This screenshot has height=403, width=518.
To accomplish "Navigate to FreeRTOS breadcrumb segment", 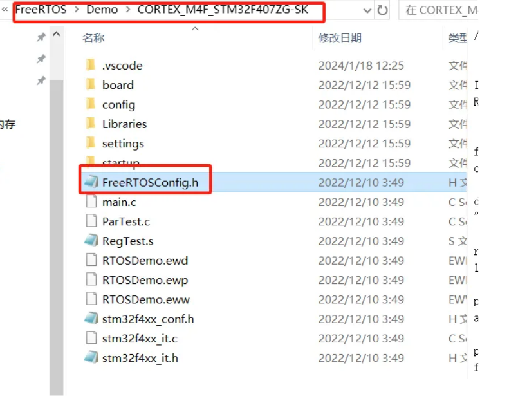I will (x=41, y=10).
